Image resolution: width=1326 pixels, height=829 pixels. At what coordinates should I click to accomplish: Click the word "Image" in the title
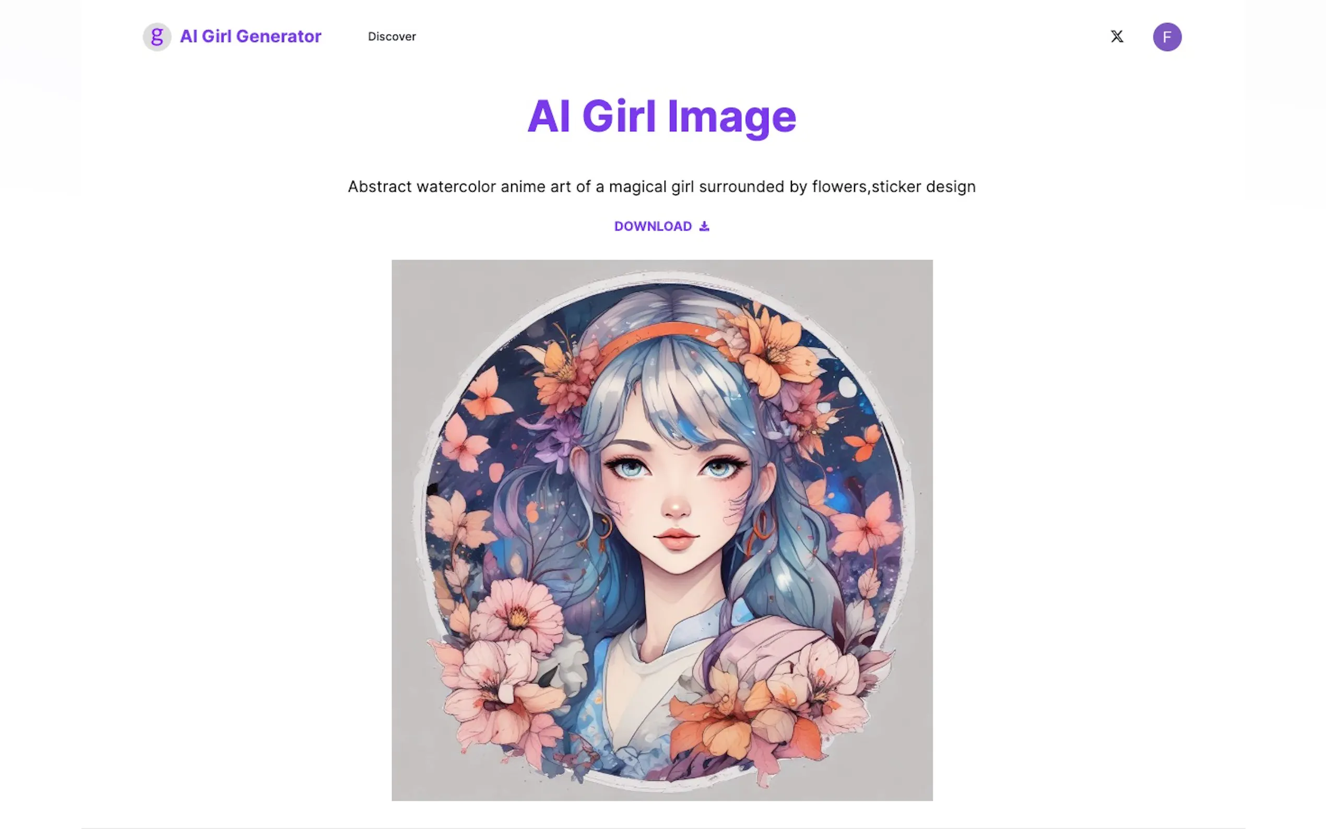click(x=731, y=117)
